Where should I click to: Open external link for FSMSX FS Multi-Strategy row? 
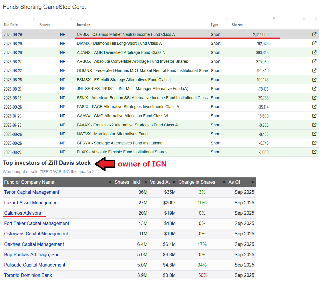pyautogui.click(x=314, y=80)
